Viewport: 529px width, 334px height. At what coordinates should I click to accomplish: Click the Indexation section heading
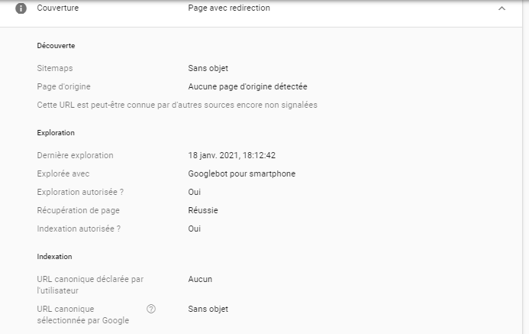tap(54, 257)
